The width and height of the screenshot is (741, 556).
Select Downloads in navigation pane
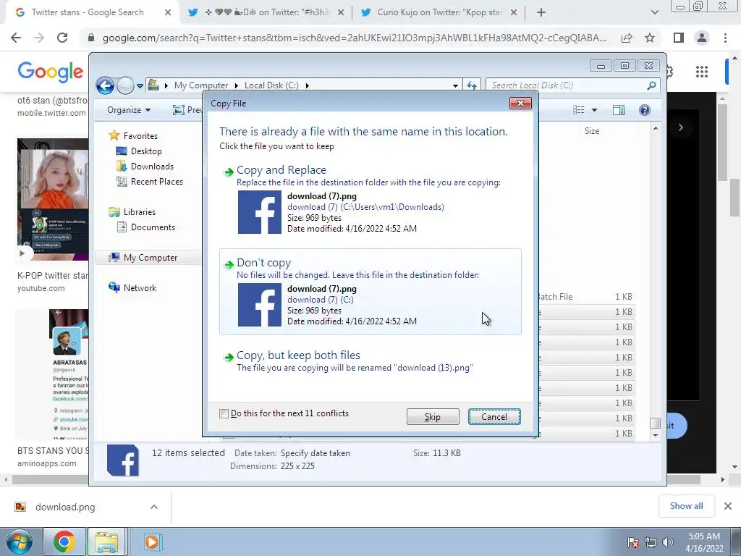tap(152, 166)
